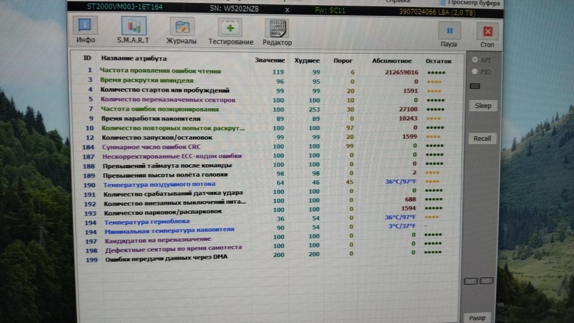Click serial number SN: W5202NZB
This screenshot has height=323, width=574.
234,9
